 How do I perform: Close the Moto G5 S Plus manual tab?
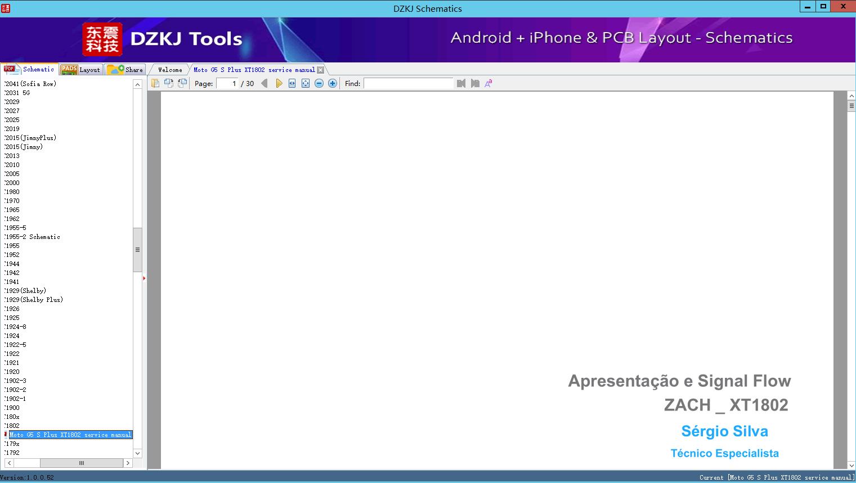pos(321,70)
